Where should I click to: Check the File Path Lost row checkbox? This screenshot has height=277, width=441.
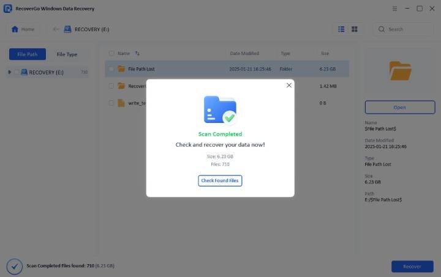[111, 69]
